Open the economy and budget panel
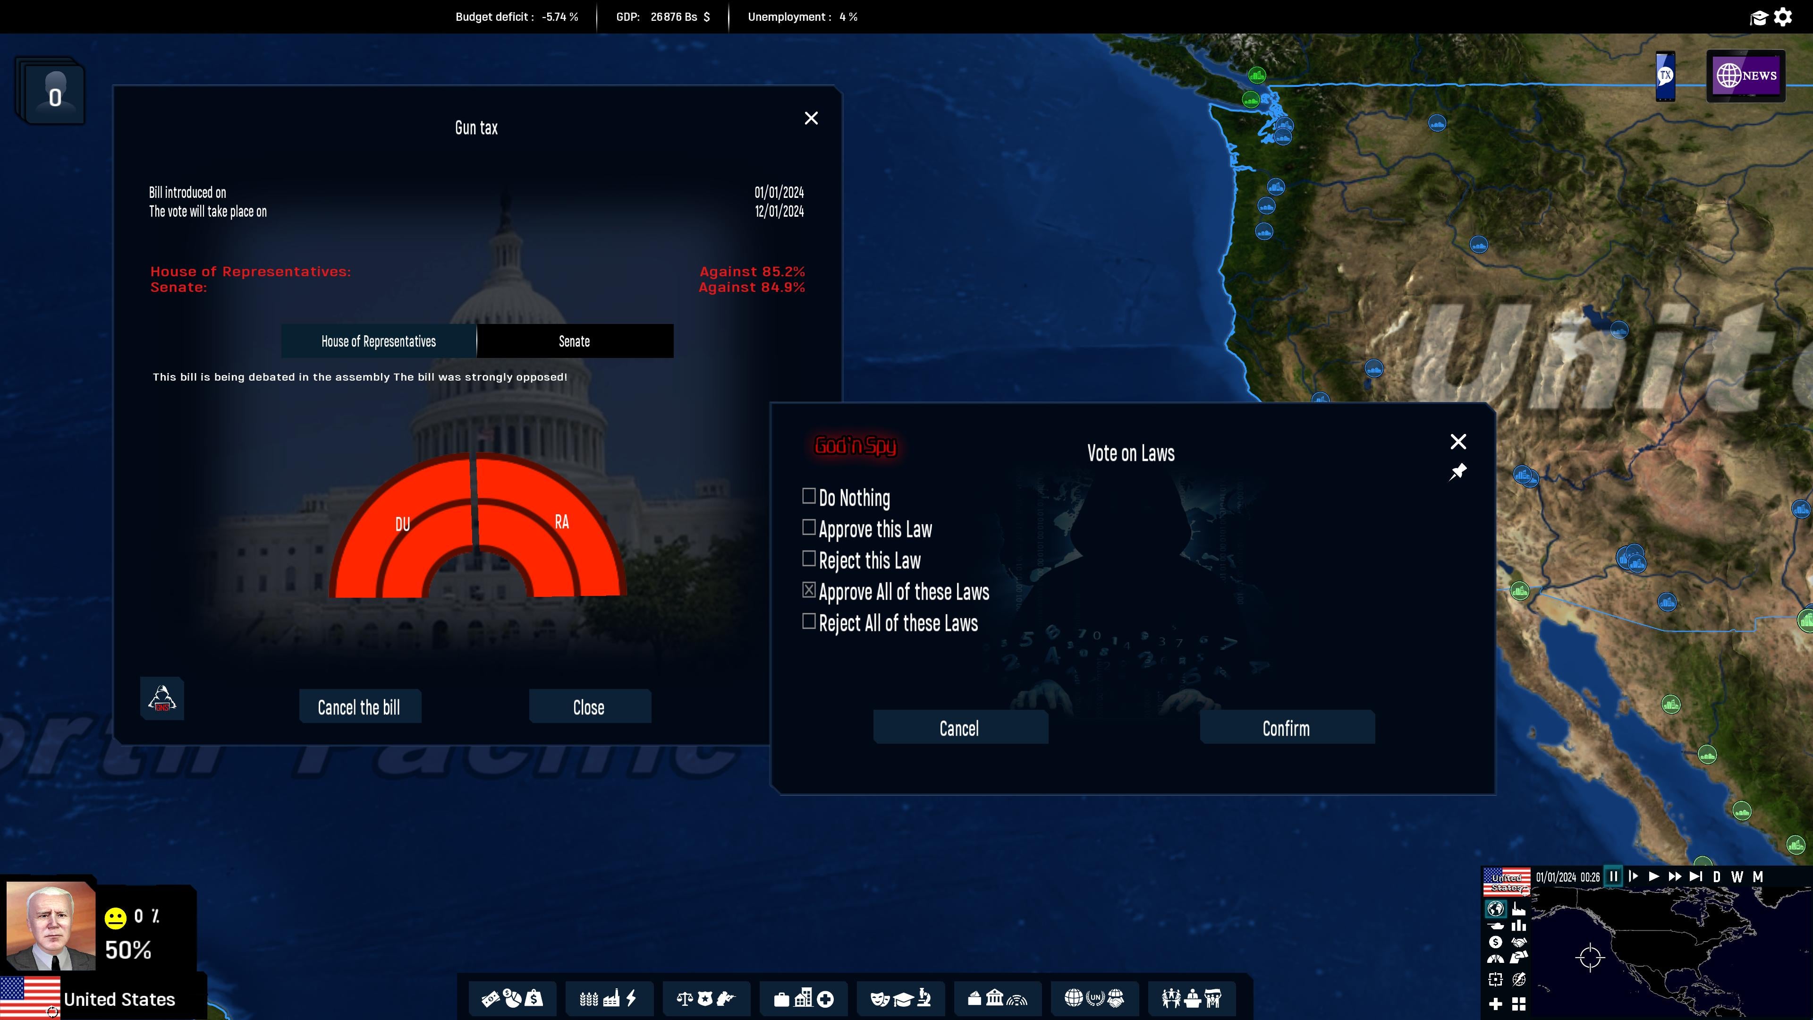The width and height of the screenshot is (1813, 1020). pos(512,998)
